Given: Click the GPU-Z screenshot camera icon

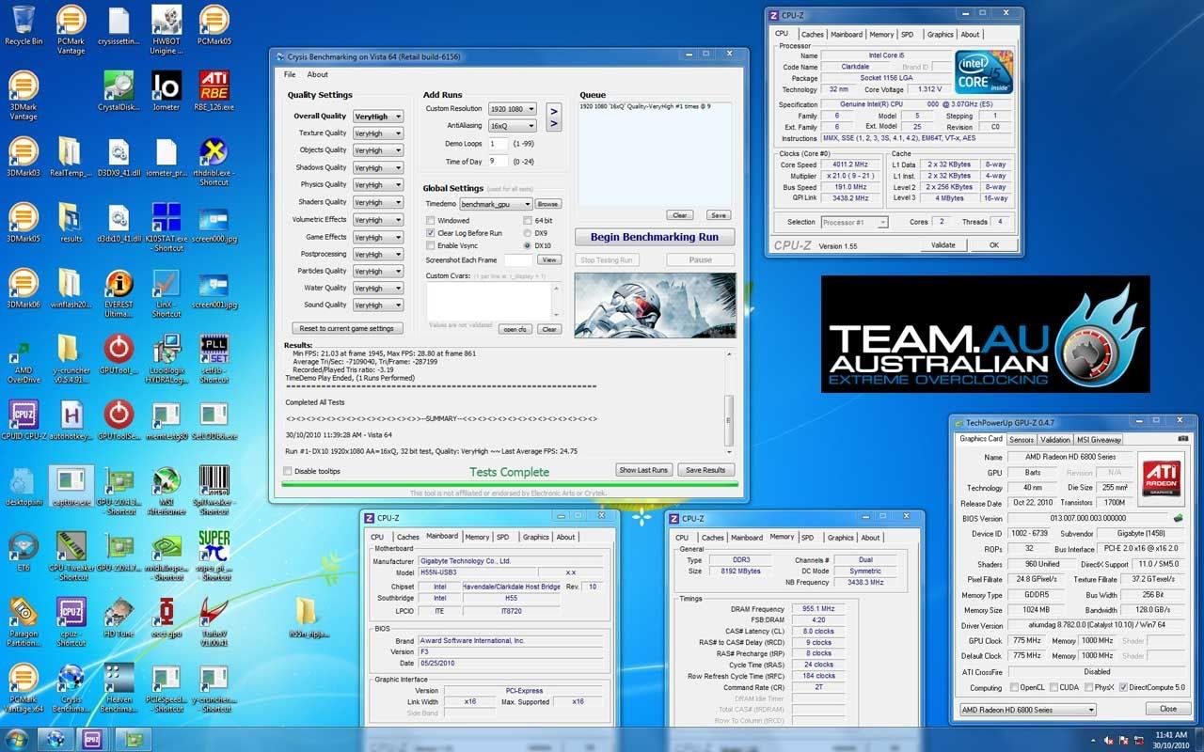Looking at the screenshot, I should coord(1182,439).
